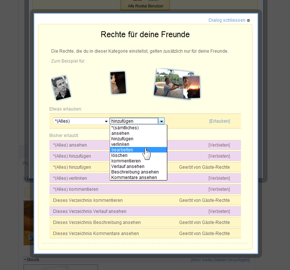
Task: Click the [Erlauben] link
Action: [x=219, y=121]
